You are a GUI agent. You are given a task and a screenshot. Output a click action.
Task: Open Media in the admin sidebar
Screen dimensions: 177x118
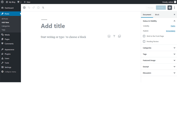(7, 35)
